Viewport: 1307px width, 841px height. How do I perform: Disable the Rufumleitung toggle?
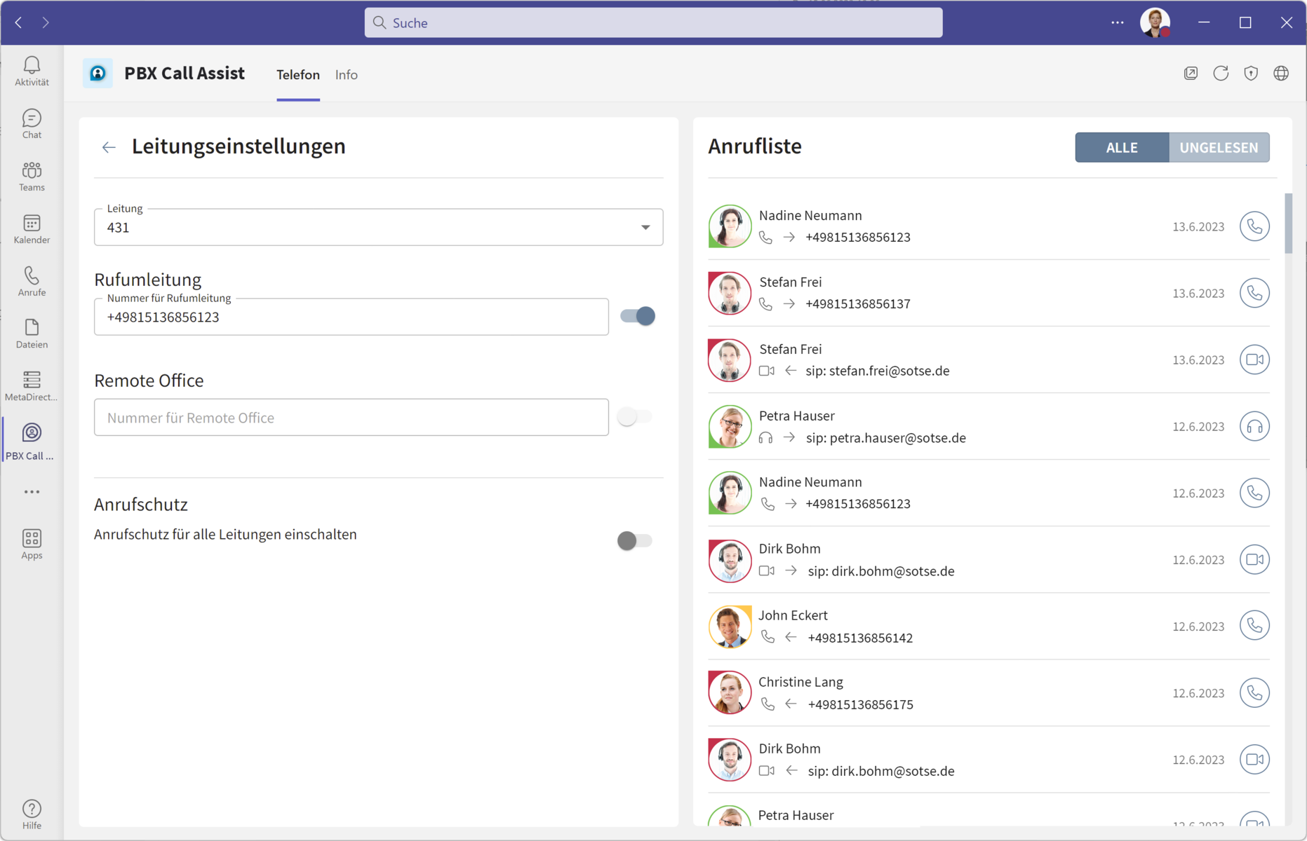(x=637, y=316)
